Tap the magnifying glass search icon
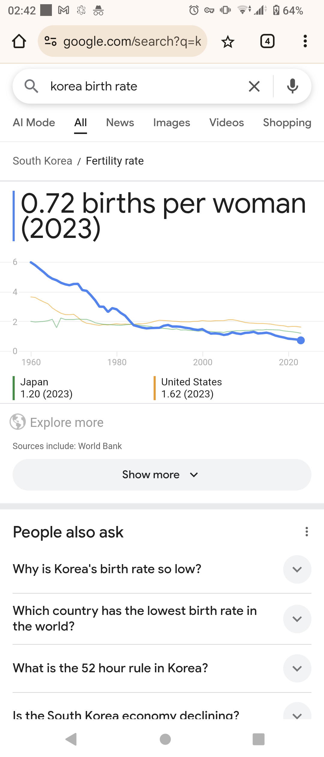 [x=31, y=86]
